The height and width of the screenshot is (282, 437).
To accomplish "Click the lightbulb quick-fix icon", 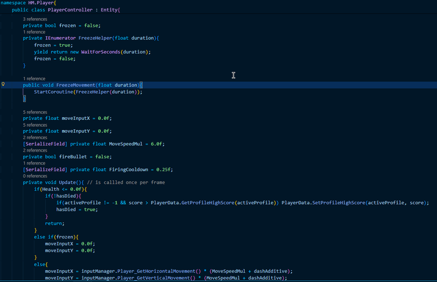I will [x=3, y=84].
